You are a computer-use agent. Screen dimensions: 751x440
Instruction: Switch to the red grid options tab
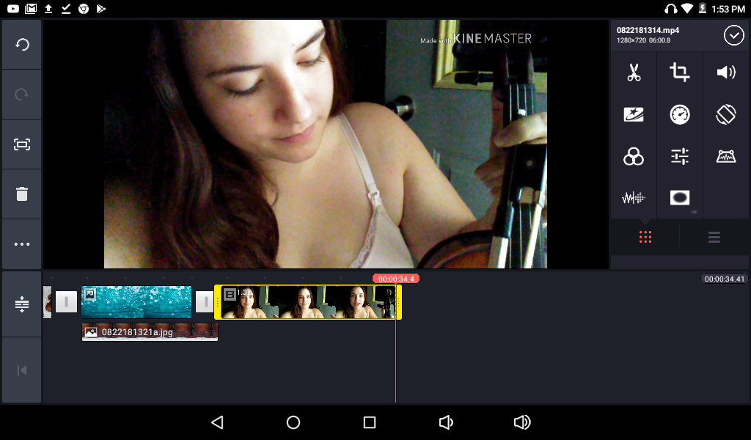point(645,237)
